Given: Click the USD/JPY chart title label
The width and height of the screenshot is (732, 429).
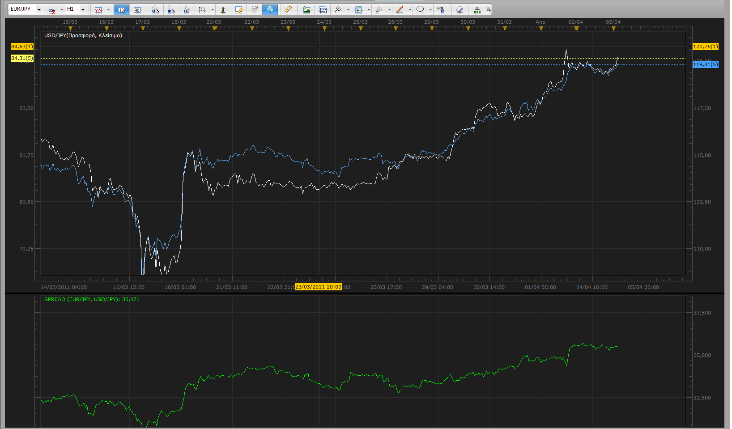Looking at the screenshot, I should click(83, 35).
